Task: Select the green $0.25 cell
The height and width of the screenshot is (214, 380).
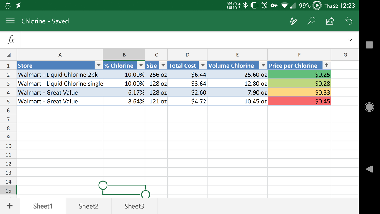Action: tap(299, 75)
